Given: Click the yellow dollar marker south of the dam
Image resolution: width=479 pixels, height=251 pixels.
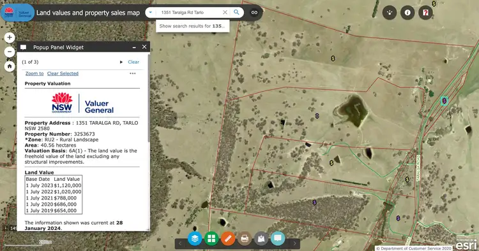Looking at the screenshot, I should click(x=331, y=163).
